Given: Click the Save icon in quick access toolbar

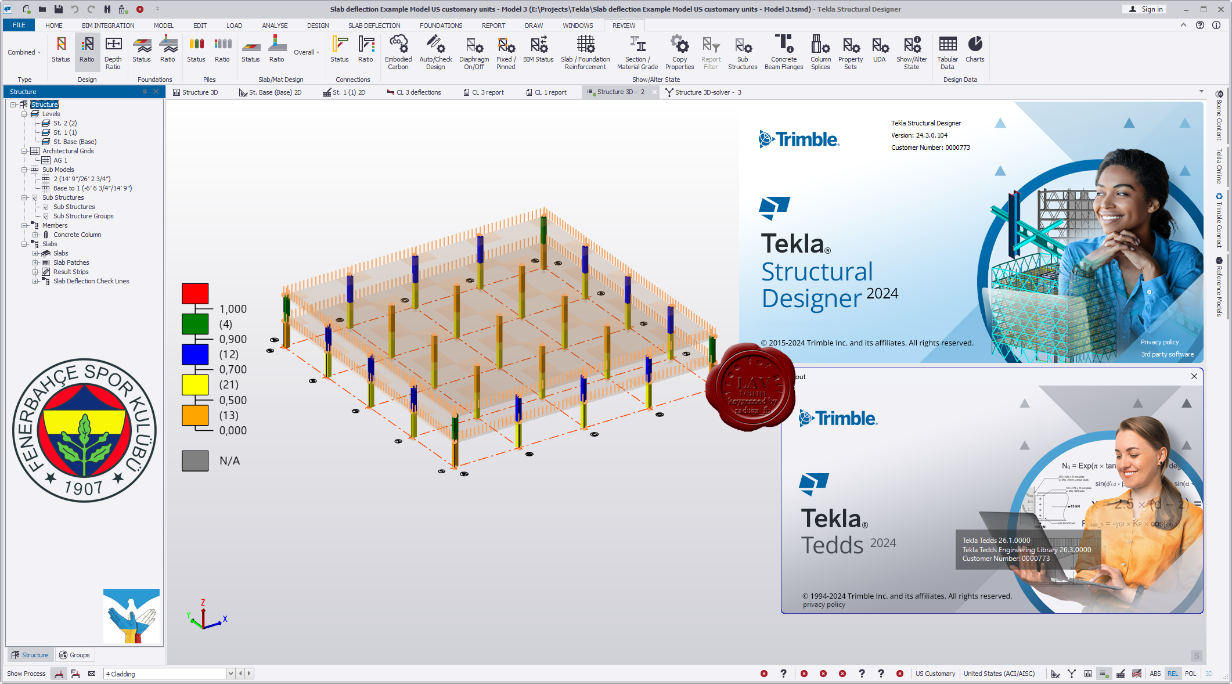Looking at the screenshot, I should pos(59,9).
